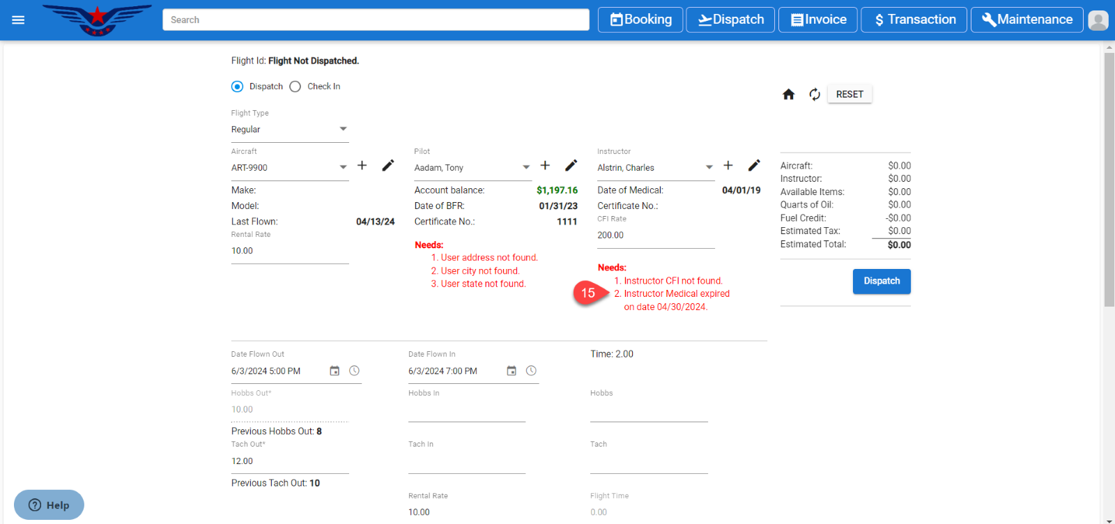Open calendar picker for Date Flown Out

coord(334,371)
